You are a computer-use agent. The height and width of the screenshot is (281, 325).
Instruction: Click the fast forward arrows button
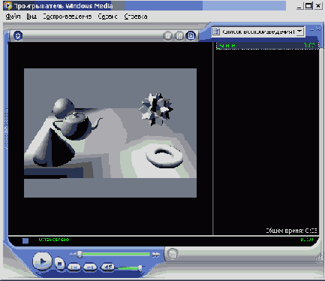tap(156, 255)
